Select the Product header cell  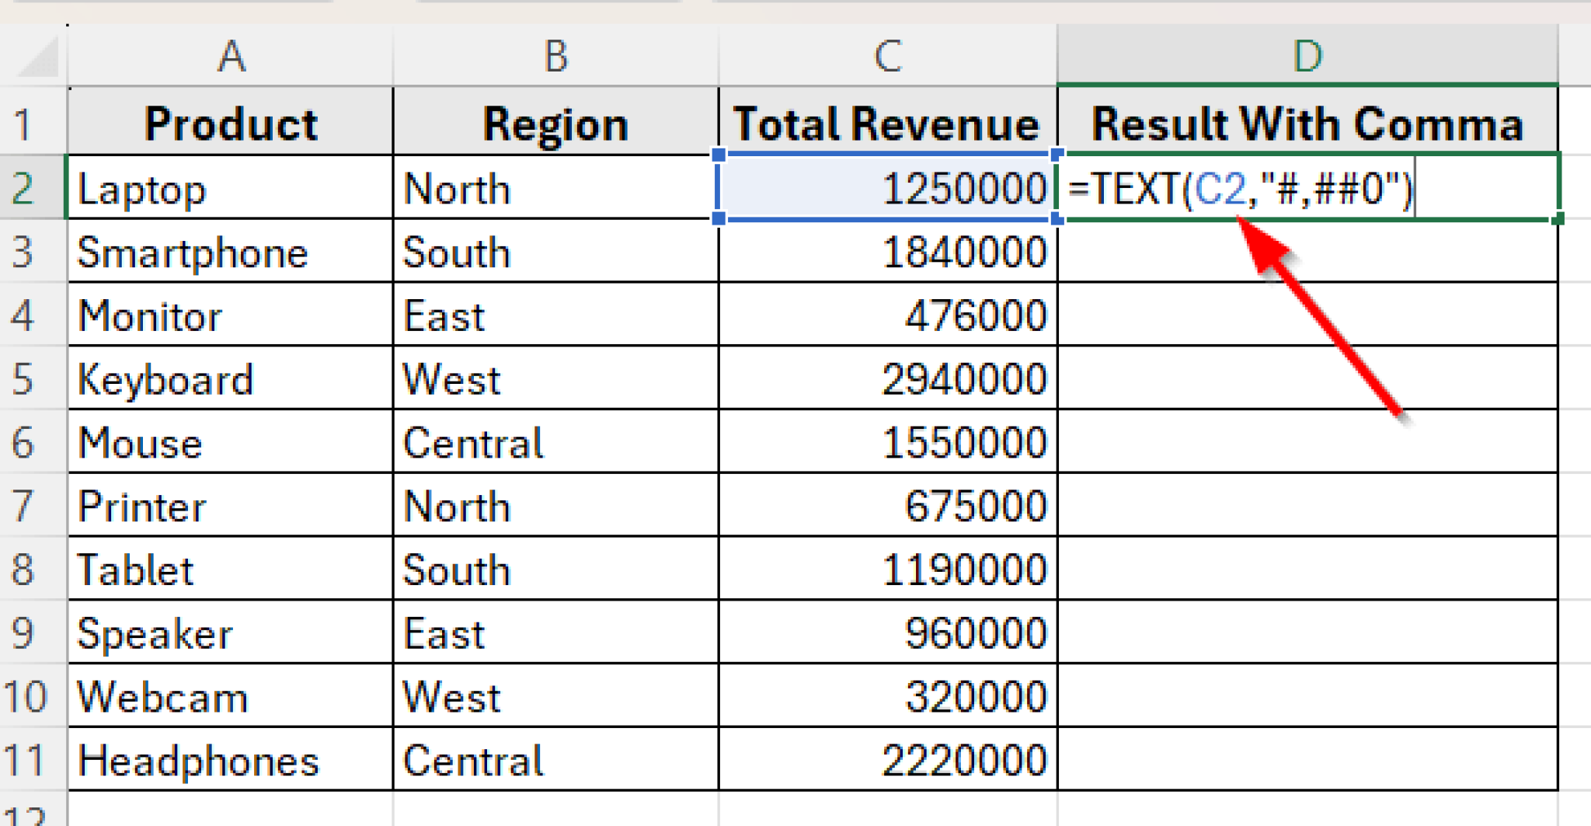coord(231,123)
